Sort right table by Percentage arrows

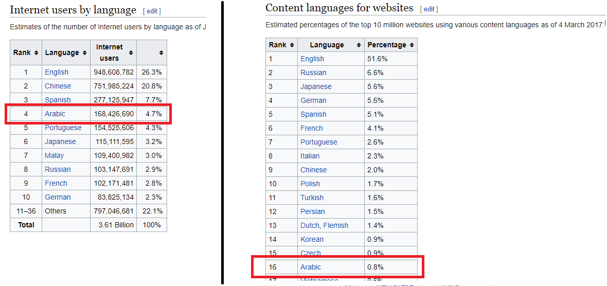point(411,45)
